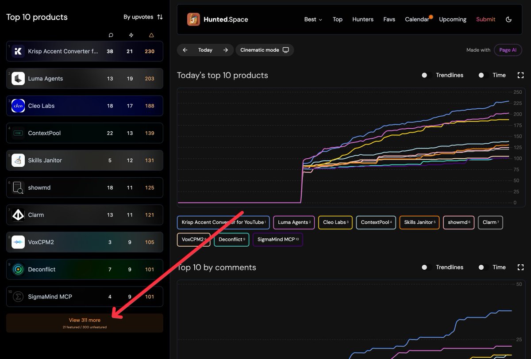Toggle showmd legend chip
The height and width of the screenshot is (359, 531).
tap(459, 222)
